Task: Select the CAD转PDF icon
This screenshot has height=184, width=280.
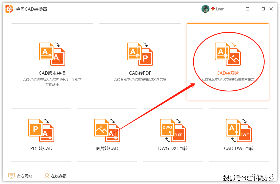Action: tap(140, 54)
